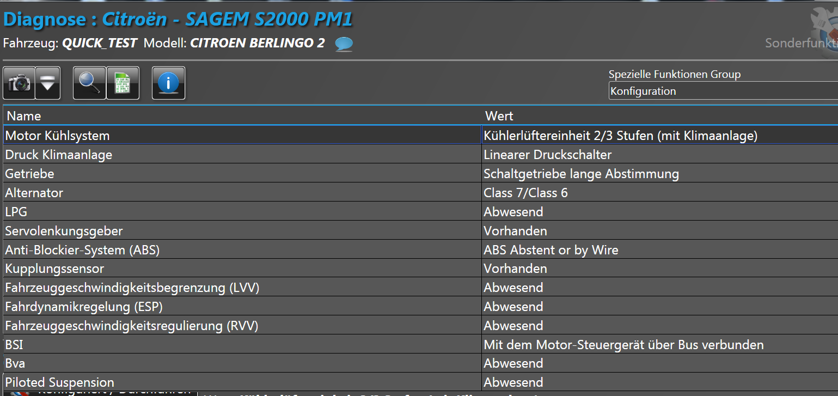
Task: Click the speech bubble next to model name
Action: point(344,44)
